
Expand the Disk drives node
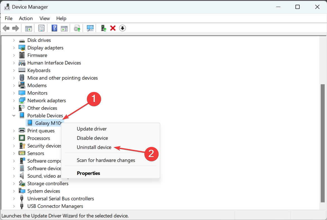(14, 40)
